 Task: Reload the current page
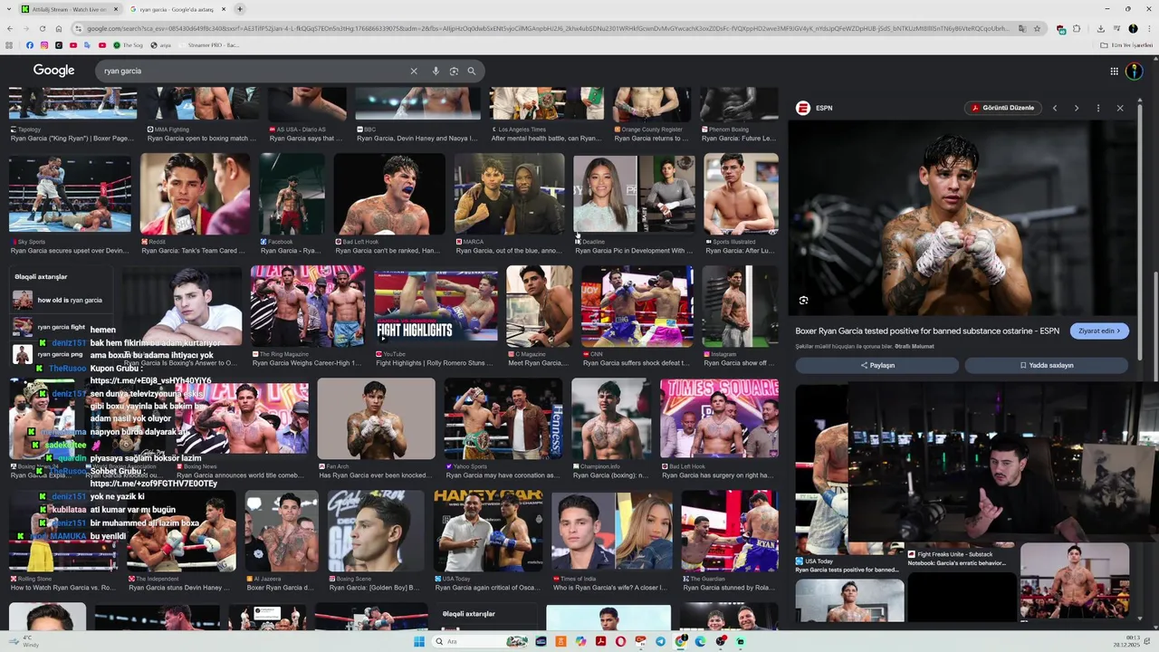pyautogui.click(x=43, y=28)
